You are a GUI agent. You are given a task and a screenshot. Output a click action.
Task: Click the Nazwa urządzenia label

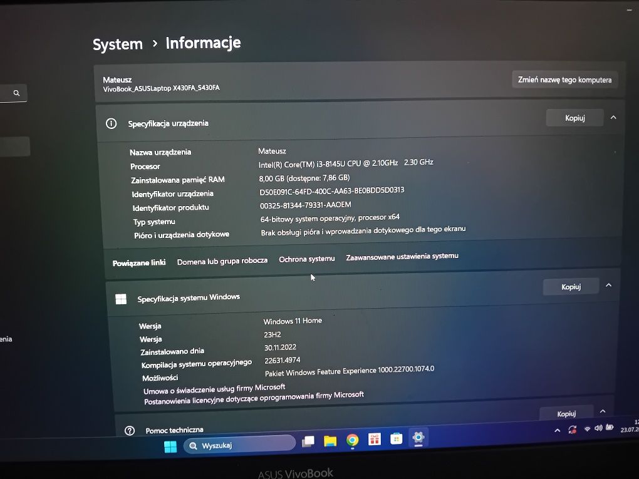(x=160, y=152)
